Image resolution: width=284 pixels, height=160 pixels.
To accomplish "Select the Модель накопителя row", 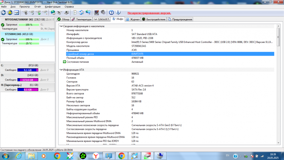I will 170,46.
